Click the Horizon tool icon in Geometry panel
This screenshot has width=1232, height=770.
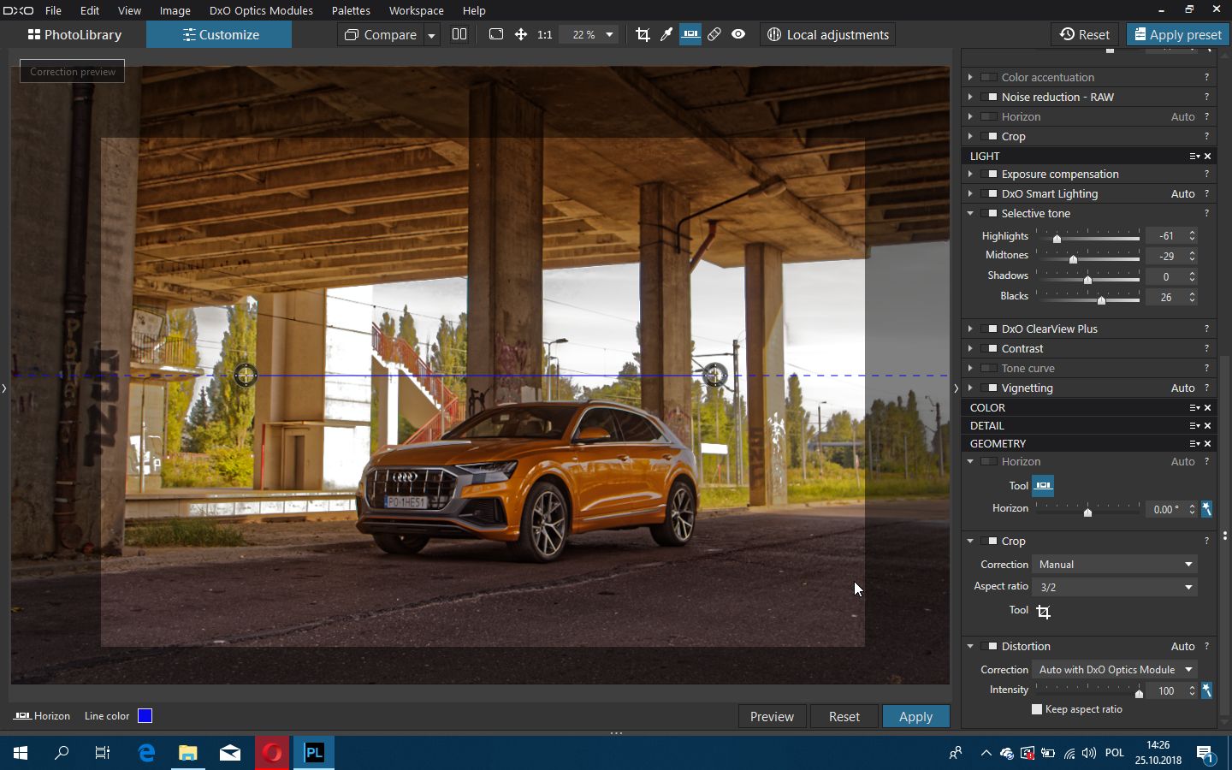1043,485
